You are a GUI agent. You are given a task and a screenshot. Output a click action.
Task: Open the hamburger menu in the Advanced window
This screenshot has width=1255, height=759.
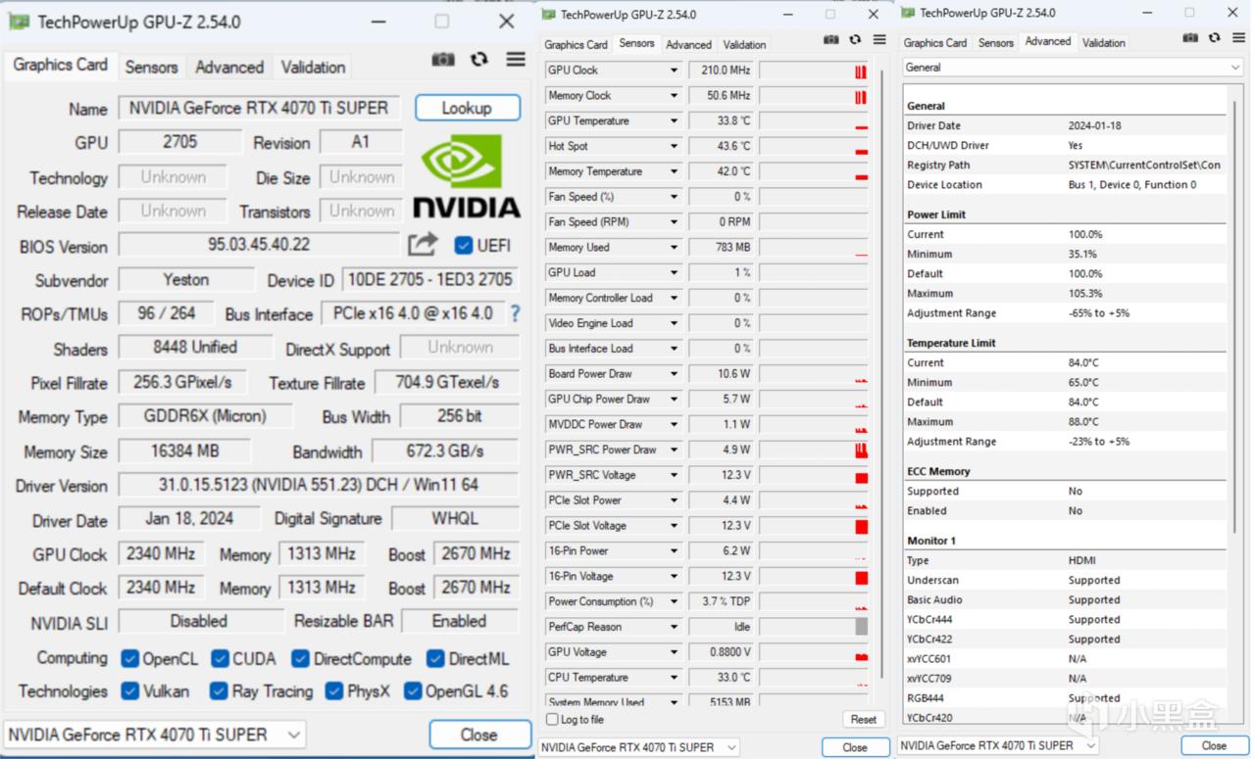[x=1236, y=38]
